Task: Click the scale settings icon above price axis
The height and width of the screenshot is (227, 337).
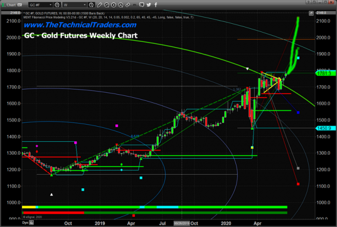Action: (311, 13)
